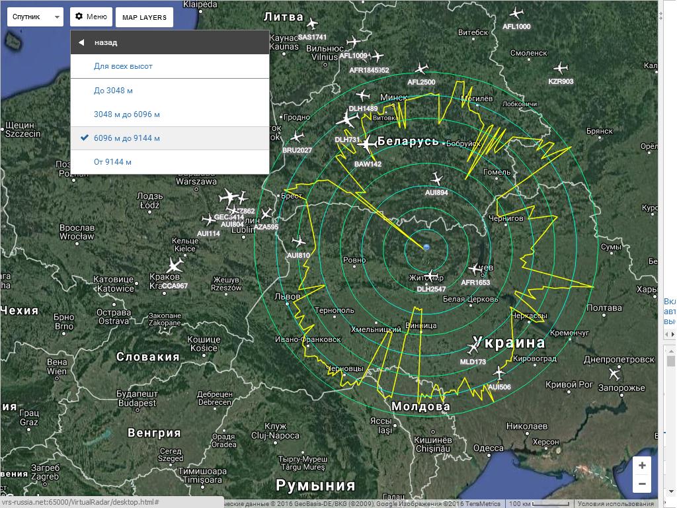This screenshot has height=508, width=677.
Task: Select the KZR903 airplane marker
Action: [561, 68]
